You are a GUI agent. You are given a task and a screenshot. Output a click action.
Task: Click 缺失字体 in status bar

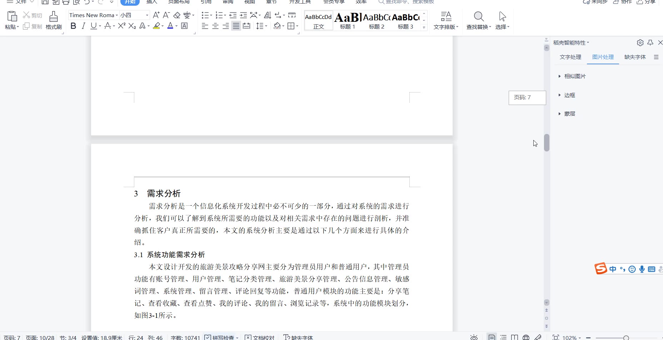pos(298,337)
